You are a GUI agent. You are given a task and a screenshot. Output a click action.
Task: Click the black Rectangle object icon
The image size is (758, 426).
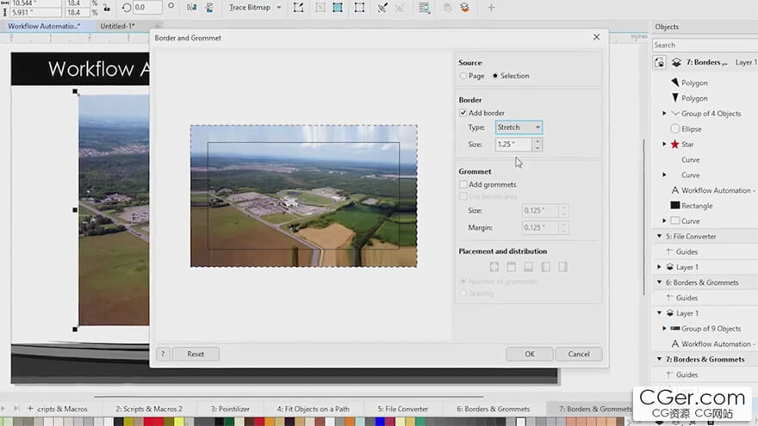coord(675,206)
